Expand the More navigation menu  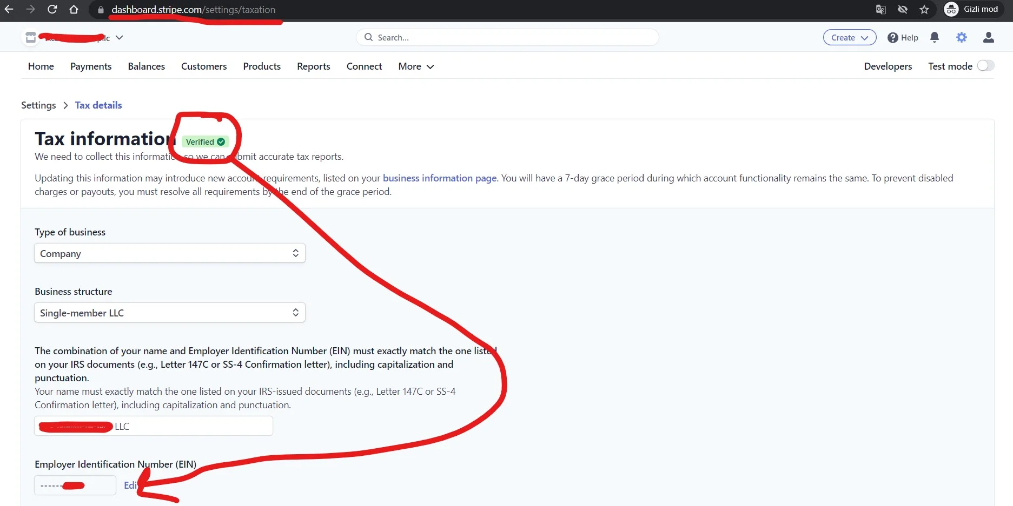click(x=415, y=66)
